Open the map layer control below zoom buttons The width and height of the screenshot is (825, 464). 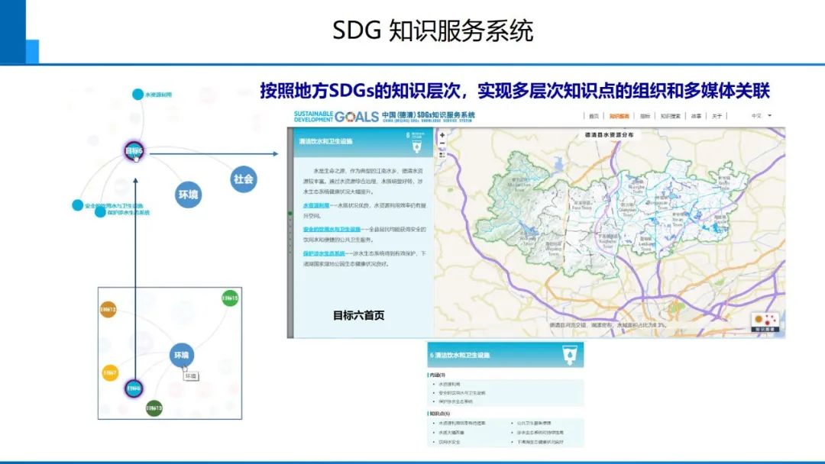pyautogui.click(x=442, y=153)
